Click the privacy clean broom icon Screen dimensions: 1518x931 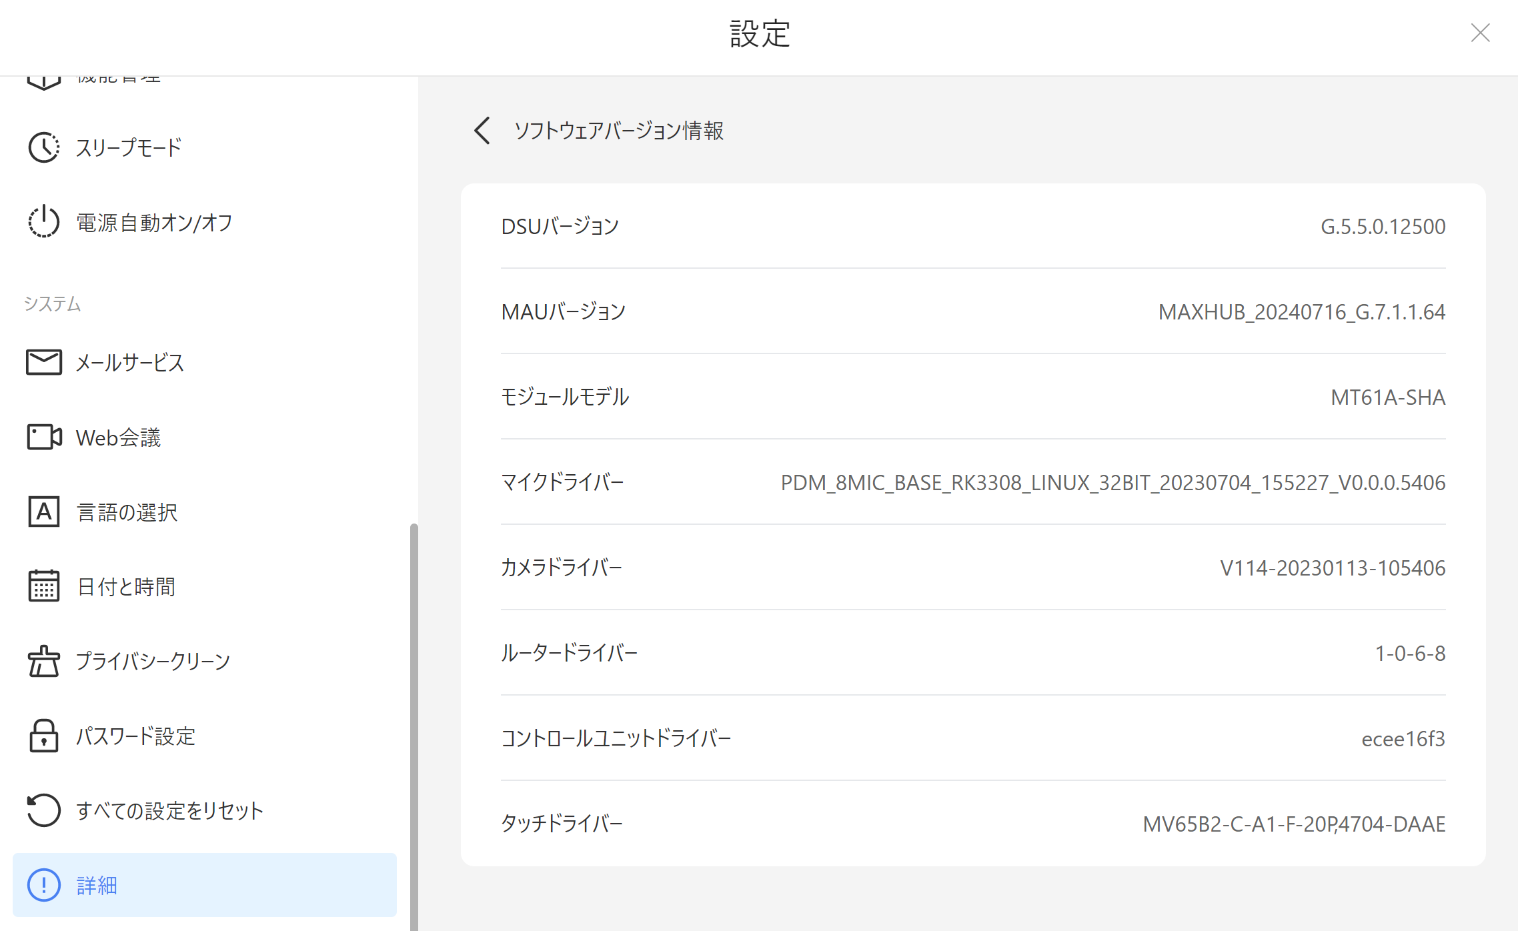click(x=44, y=661)
